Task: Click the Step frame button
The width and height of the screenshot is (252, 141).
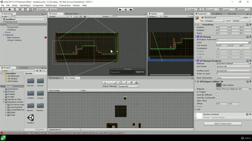Action: pos(131,9)
